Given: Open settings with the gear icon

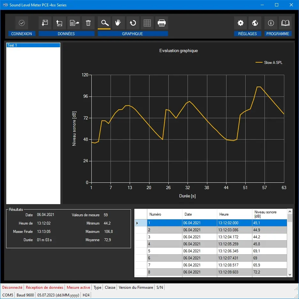Looking at the screenshot, I should 241,23.
